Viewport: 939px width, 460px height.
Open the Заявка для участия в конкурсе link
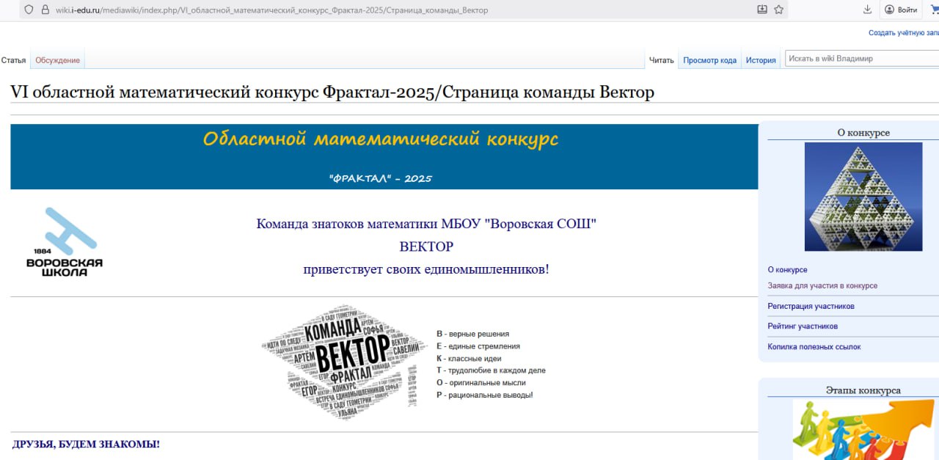822,285
